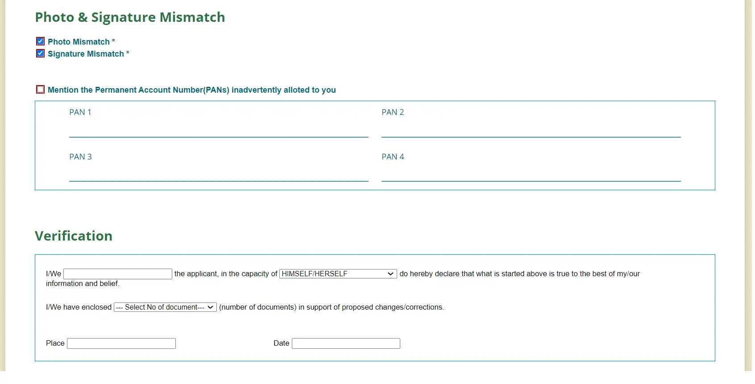Click the PAN 1 field label
755x384 pixels.
pos(80,112)
